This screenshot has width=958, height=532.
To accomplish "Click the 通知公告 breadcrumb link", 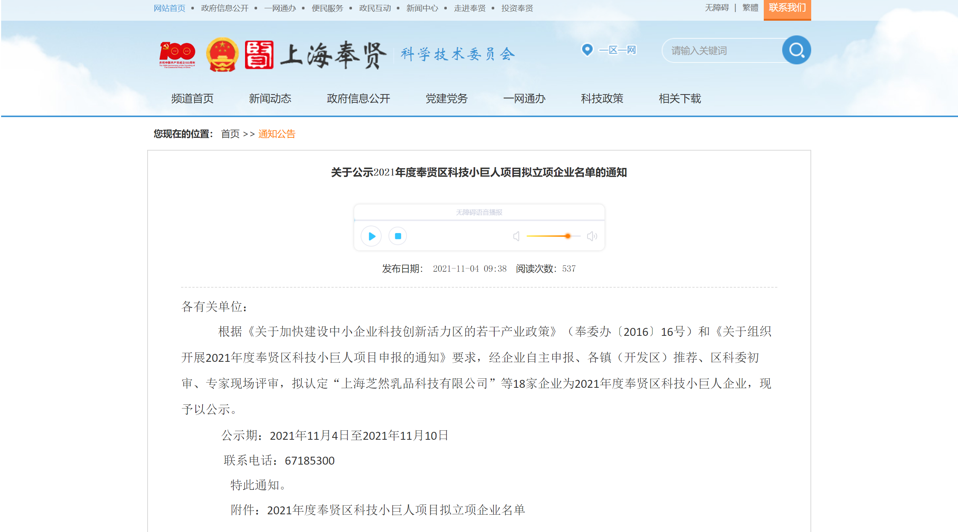I will [x=277, y=134].
